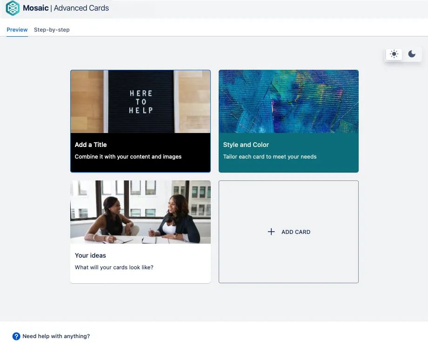Click the blue question mark help icon

(x=16, y=336)
